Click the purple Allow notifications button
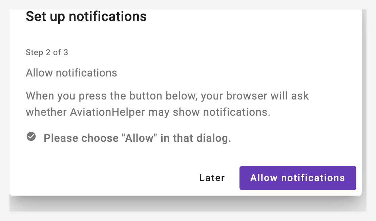The width and height of the screenshot is (376, 221). click(298, 178)
